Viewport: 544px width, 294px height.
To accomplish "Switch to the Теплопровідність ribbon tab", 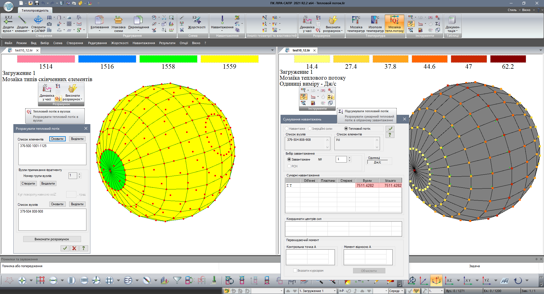I will click(x=35, y=10).
